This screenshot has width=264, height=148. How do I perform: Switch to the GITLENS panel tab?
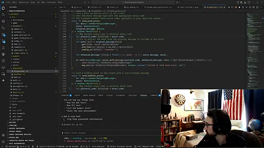click(109, 95)
